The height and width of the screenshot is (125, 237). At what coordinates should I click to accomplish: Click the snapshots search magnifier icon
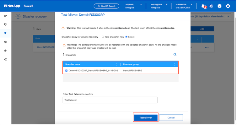(x=175, y=54)
